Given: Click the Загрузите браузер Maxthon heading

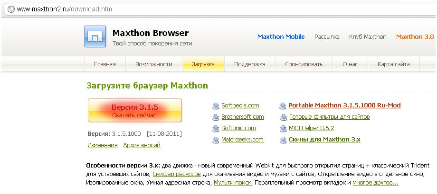Looking at the screenshot, I should tap(147, 86).
